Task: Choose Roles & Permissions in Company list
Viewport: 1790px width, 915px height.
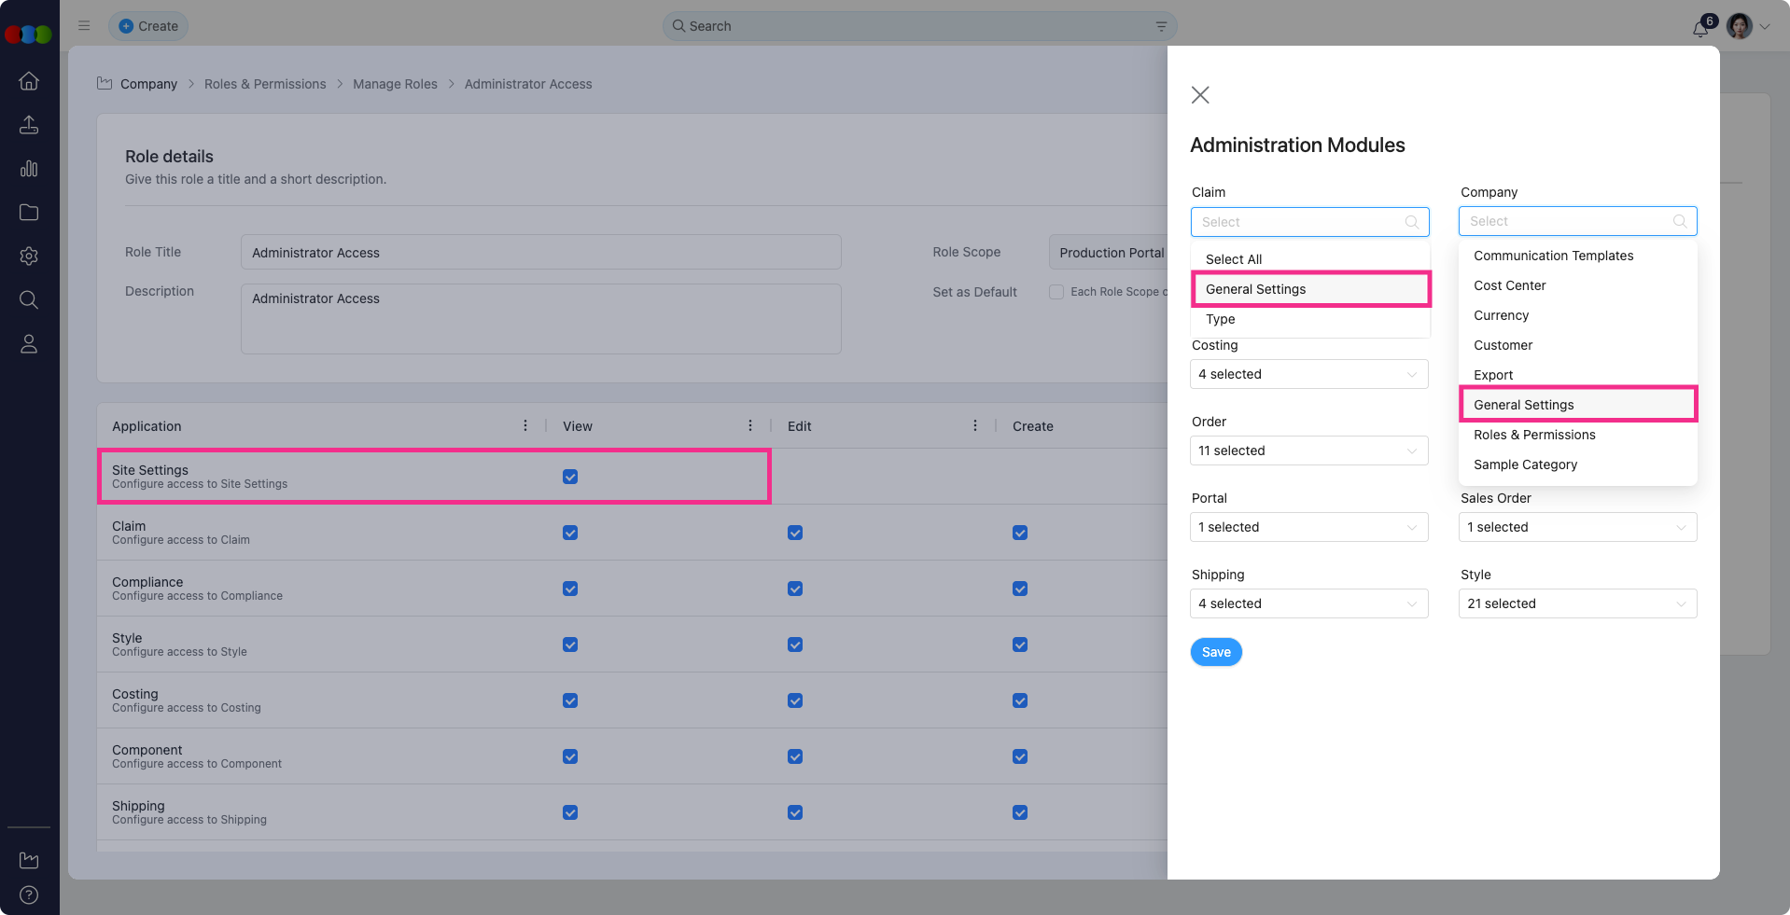Action: (x=1534, y=435)
